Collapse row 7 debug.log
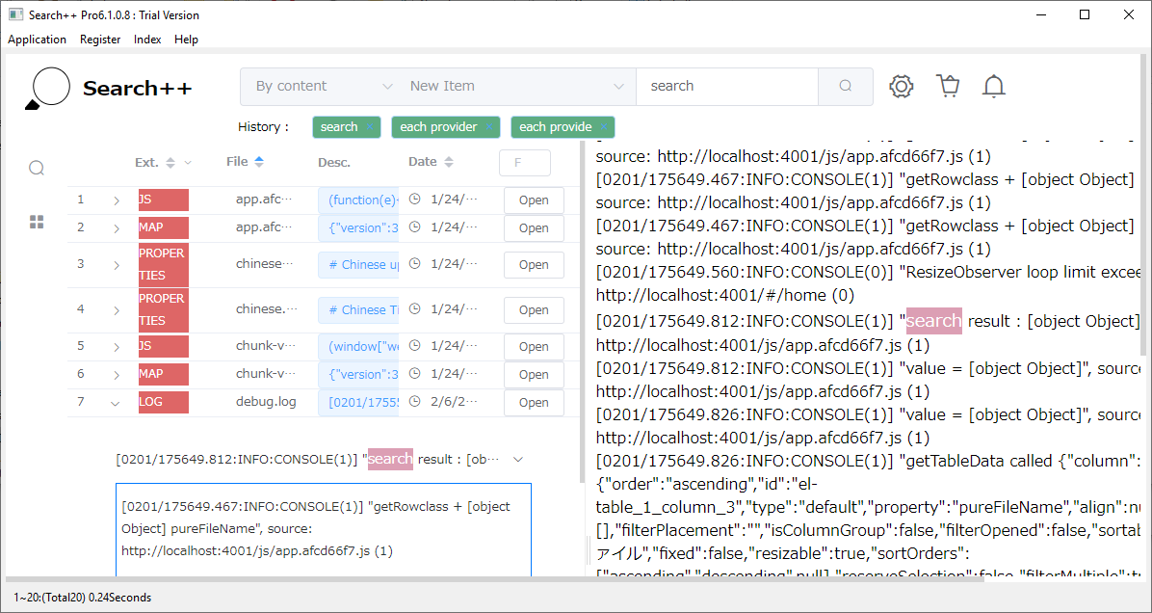The width and height of the screenshot is (1152, 613). click(116, 403)
